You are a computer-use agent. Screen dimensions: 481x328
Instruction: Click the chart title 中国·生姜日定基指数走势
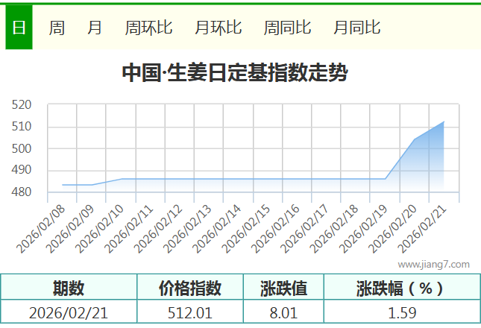233,73
